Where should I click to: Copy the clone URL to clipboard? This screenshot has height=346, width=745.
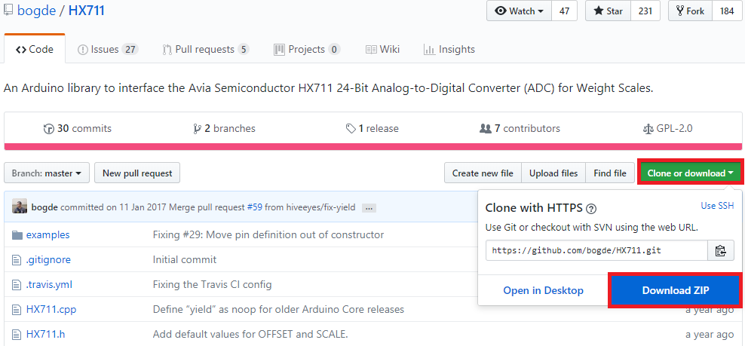coord(721,250)
